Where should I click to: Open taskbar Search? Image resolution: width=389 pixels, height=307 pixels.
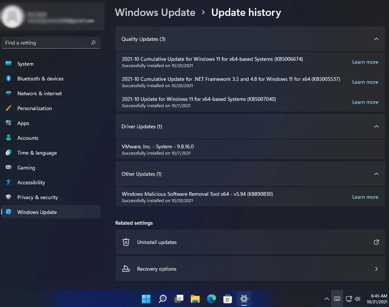coord(163,299)
